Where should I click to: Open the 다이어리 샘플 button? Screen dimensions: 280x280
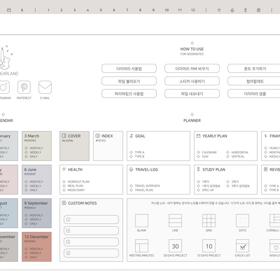coord(255,94)
